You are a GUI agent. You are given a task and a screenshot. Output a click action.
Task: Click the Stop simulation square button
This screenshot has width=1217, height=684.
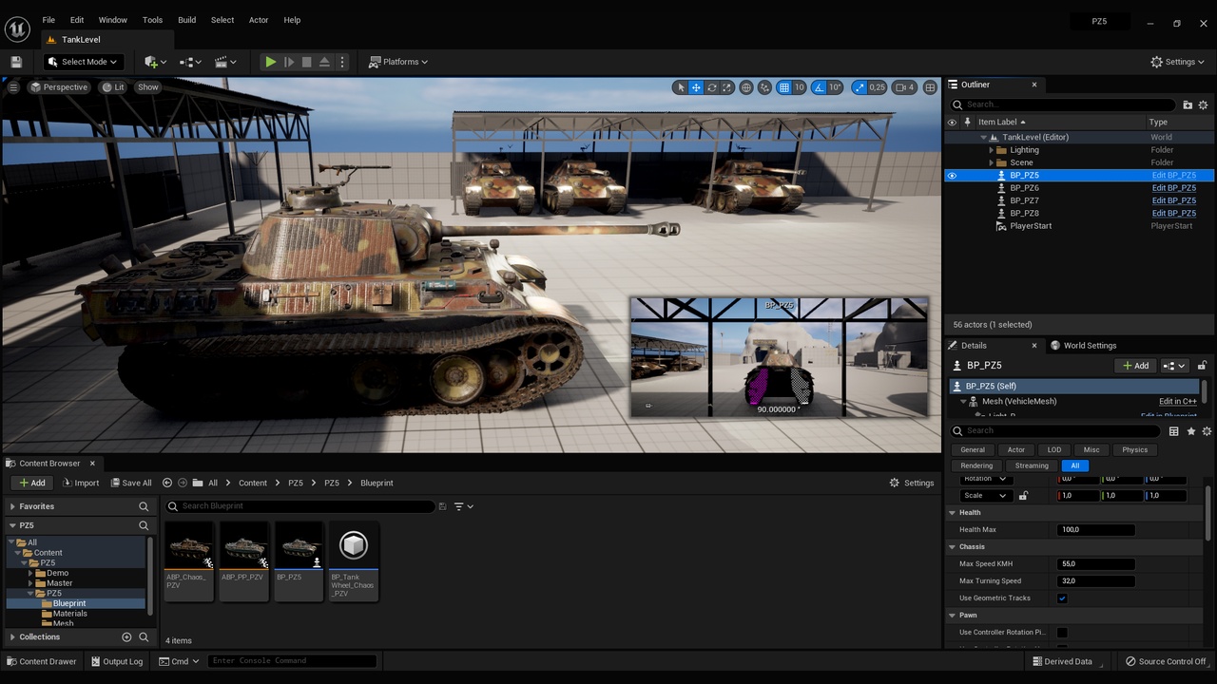(x=306, y=62)
